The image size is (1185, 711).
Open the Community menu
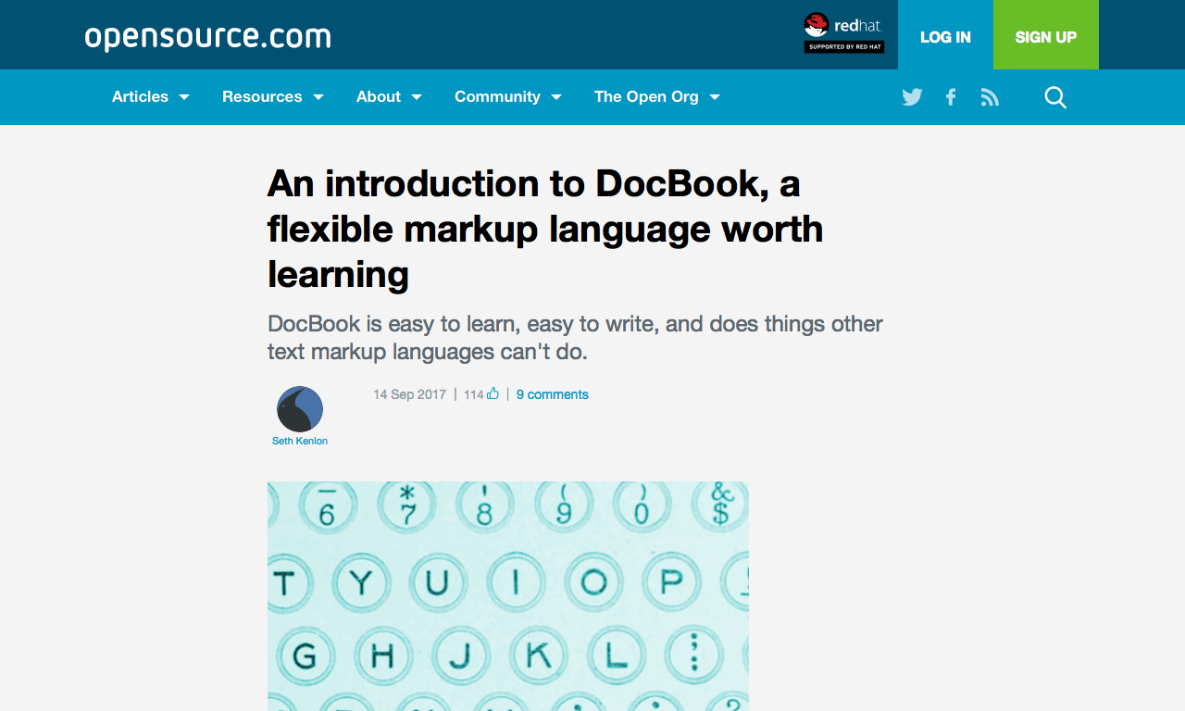(497, 96)
